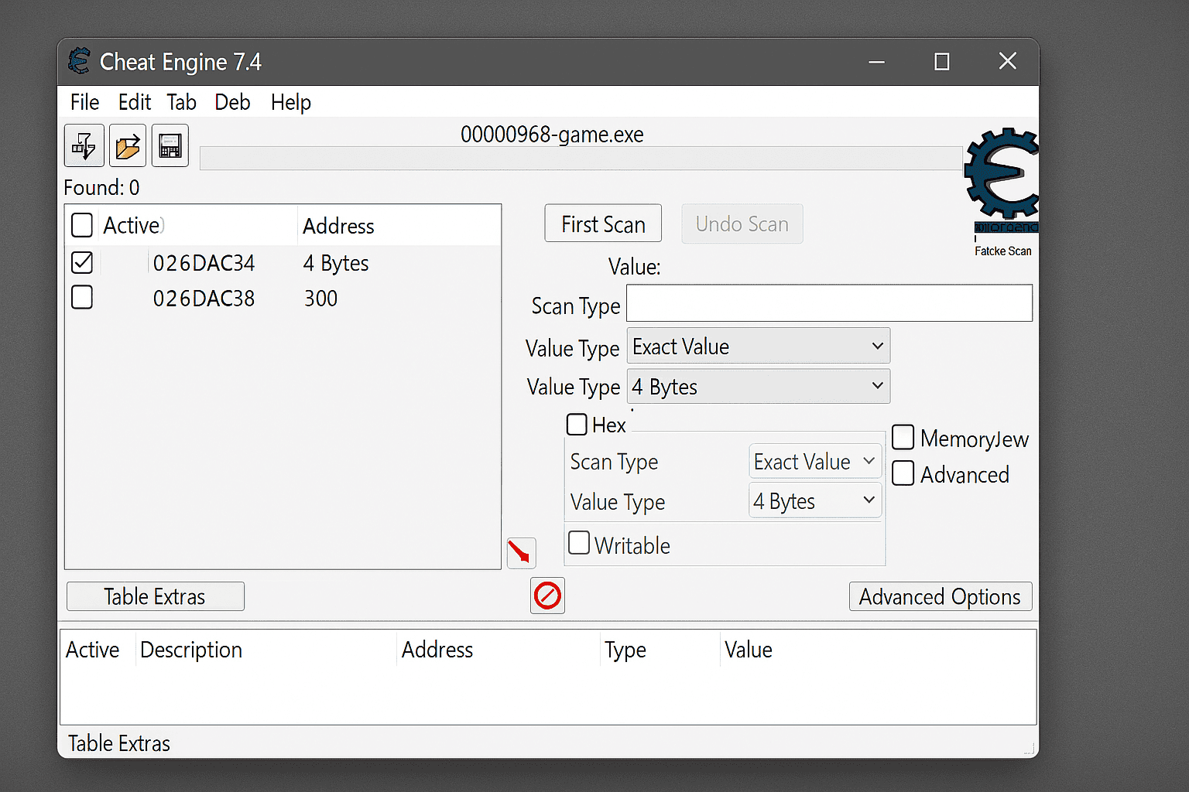Click the Type column header
1189x792 pixels.
(625, 650)
